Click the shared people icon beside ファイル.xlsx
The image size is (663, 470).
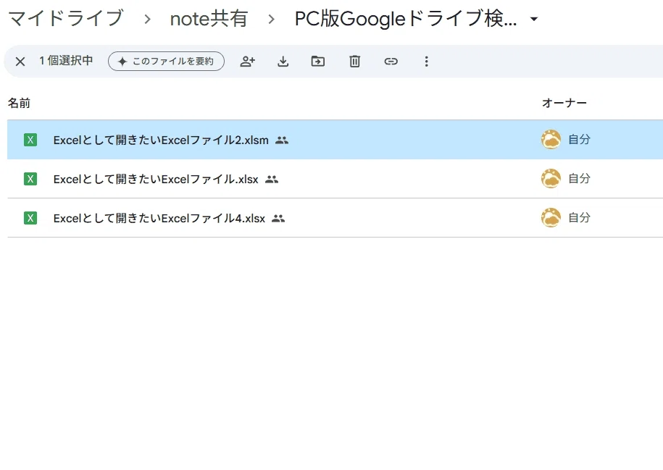(x=272, y=179)
